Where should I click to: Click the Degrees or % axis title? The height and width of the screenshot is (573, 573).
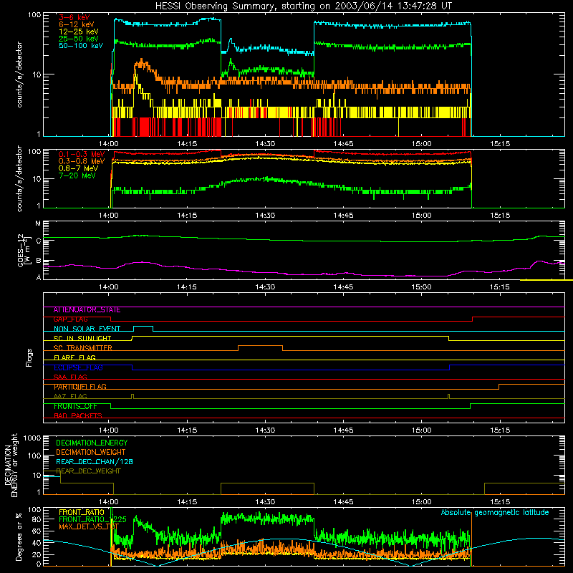(19, 536)
